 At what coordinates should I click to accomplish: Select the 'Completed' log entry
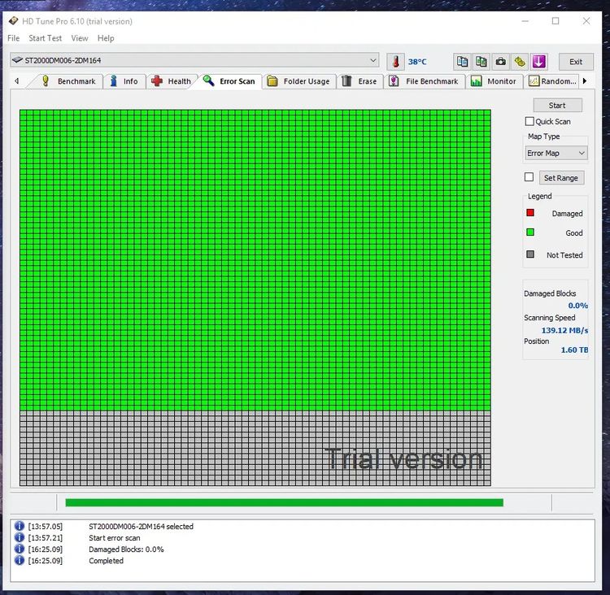[x=106, y=560]
